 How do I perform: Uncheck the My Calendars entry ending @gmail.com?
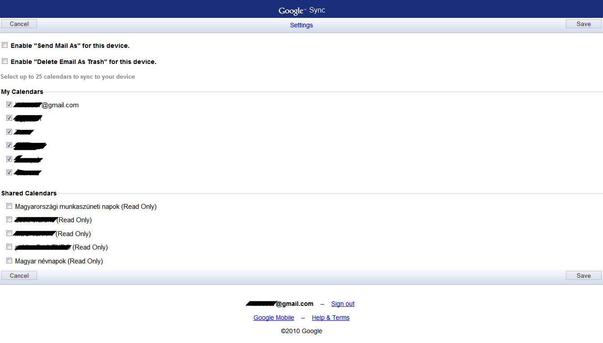tap(9, 105)
